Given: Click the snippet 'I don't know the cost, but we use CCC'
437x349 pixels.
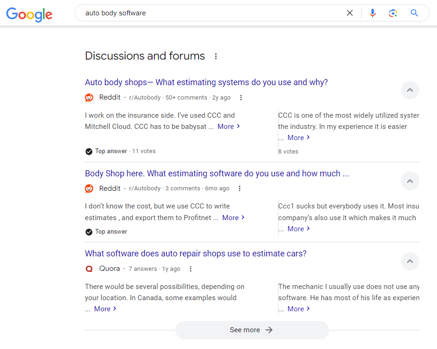Looking at the screenshot, I should 158,212.
